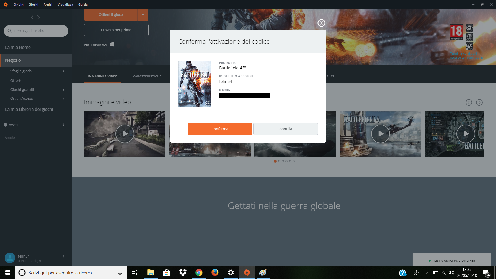Click the Windows platform icon
The height and width of the screenshot is (279, 496).
(x=112, y=44)
